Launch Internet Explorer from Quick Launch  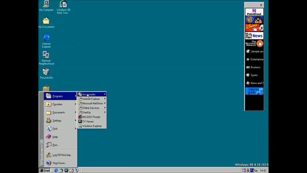pyautogui.click(x=56, y=170)
